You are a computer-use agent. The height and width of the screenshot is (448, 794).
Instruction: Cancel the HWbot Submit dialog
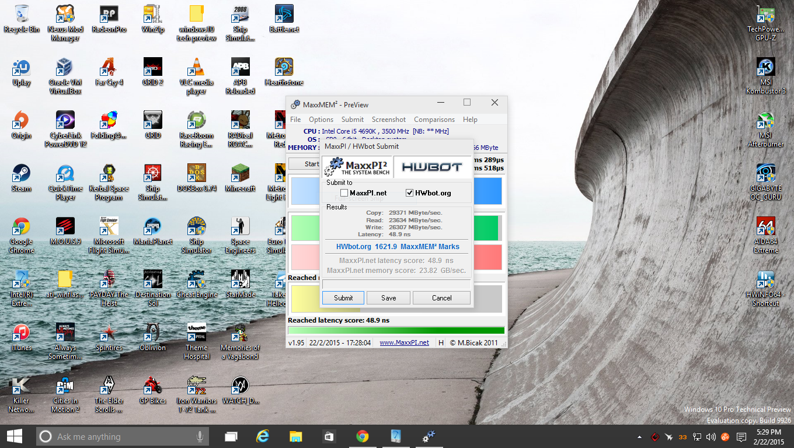point(441,297)
